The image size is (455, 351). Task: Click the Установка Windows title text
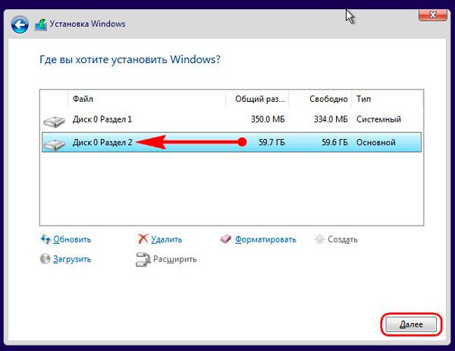tap(87, 24)
